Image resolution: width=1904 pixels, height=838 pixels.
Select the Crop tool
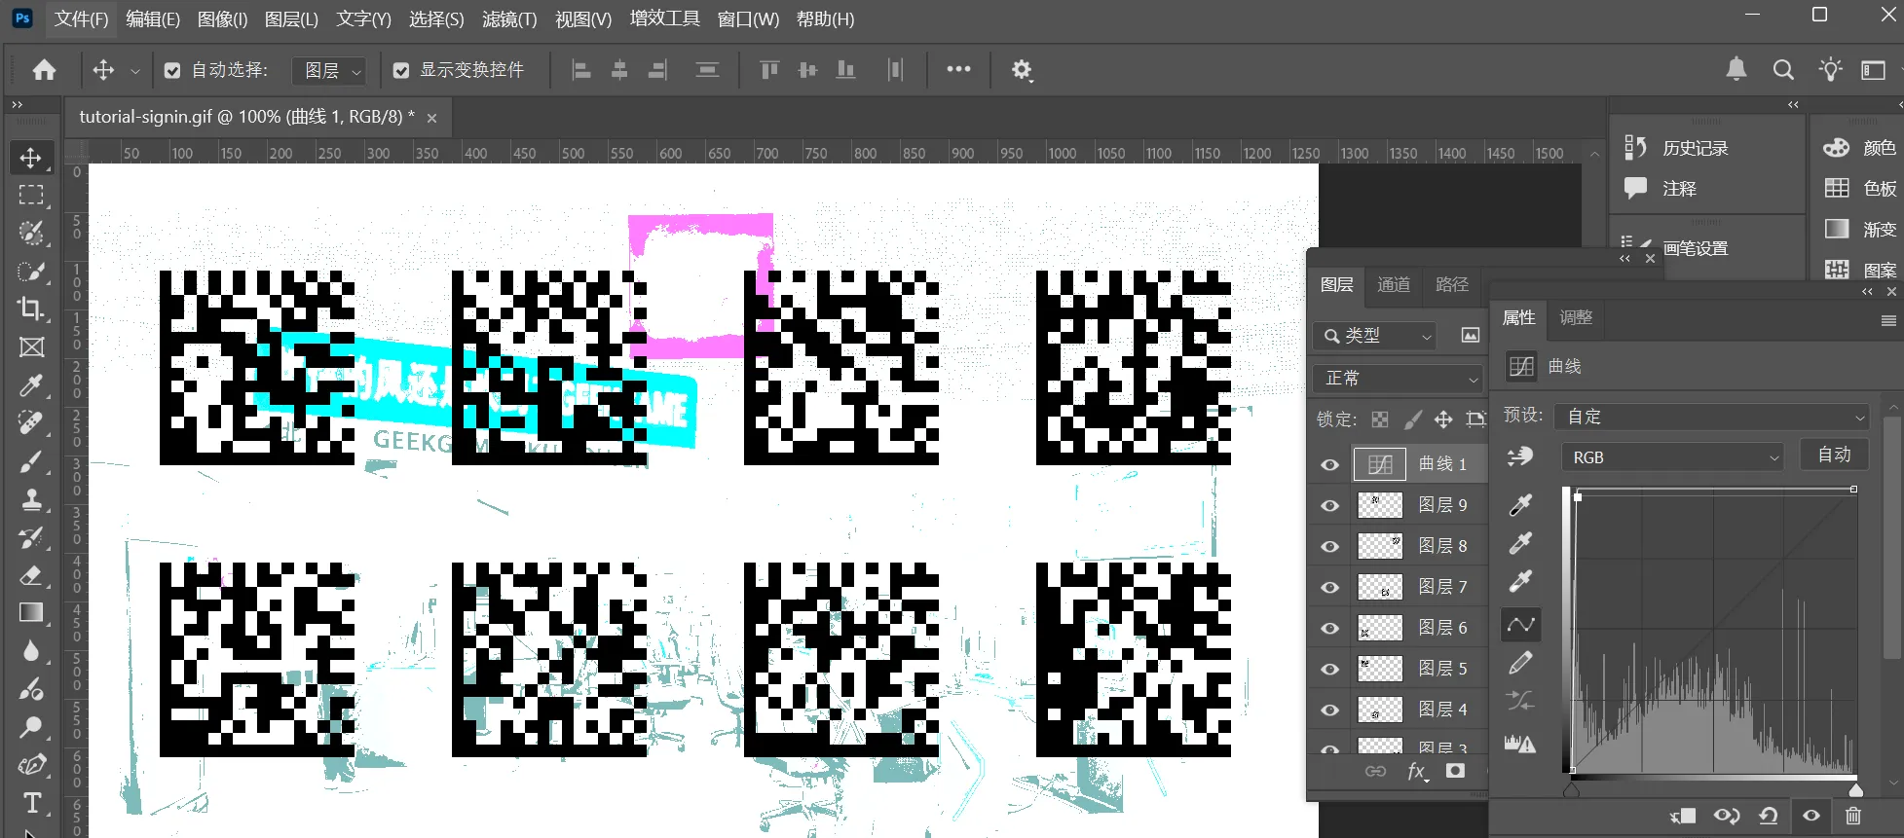coord(31,309)
